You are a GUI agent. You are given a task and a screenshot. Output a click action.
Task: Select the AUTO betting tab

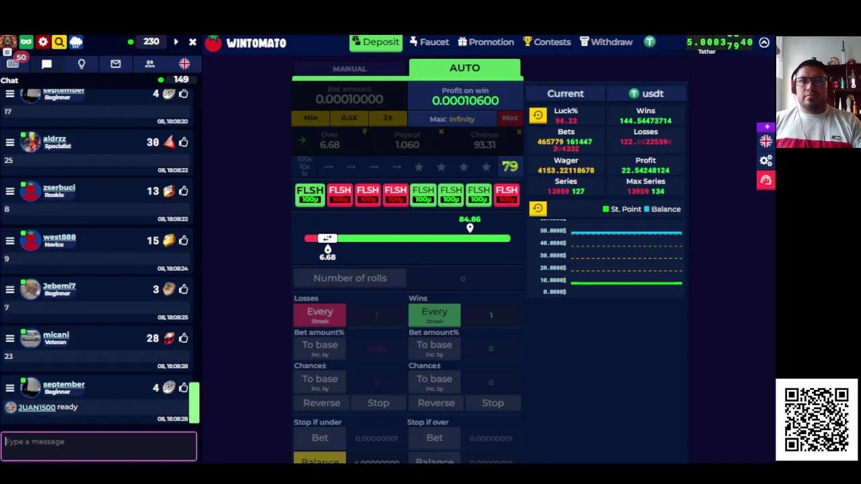(x=464, y=68)
